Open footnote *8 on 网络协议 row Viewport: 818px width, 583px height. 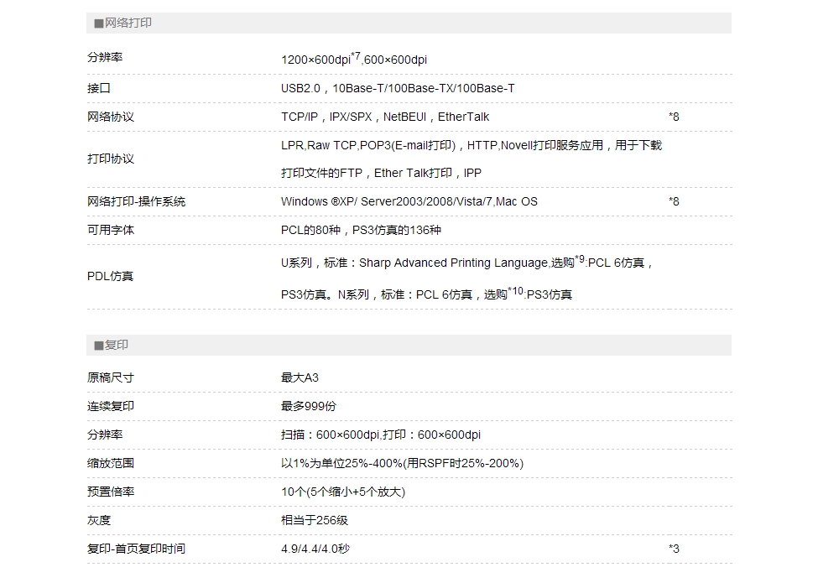tap(675, 117)
